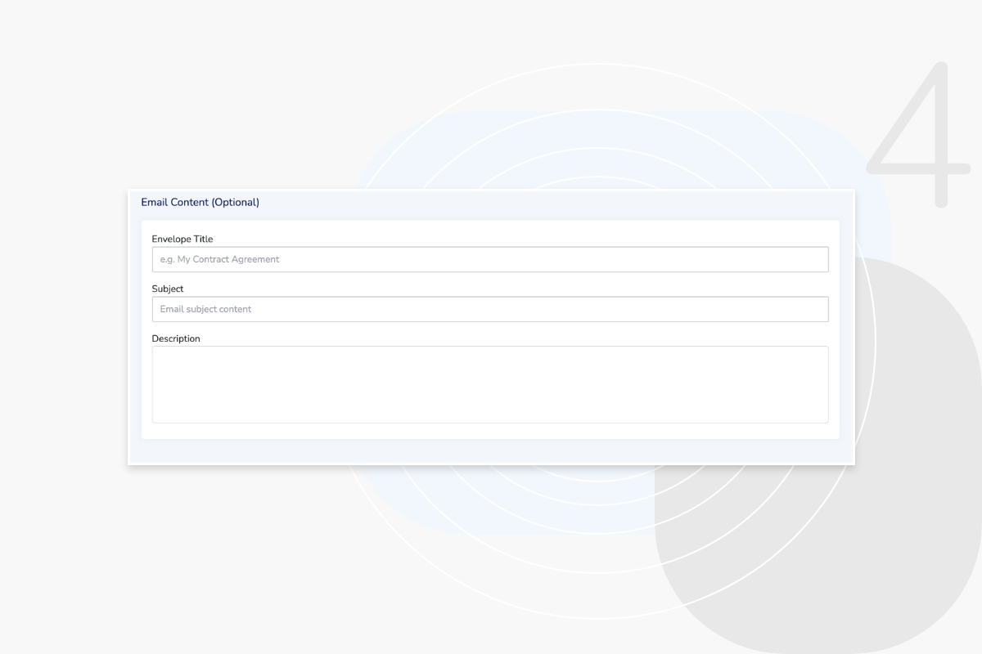
Task: Click the "Subject" field label
Action: tap(168, 289)
